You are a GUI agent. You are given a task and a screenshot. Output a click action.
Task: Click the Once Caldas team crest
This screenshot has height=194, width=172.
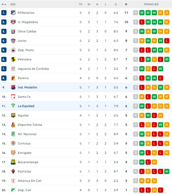(13, 31)
